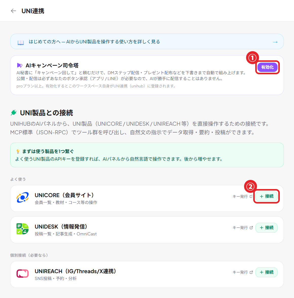Click the green plug icon by UNI製品との接続
Screen dimensions: 294x298
click(14, 113)
